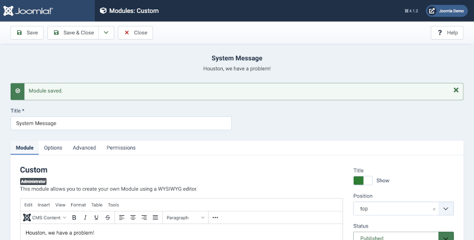Open the editor Tools menu
This screenshot has width=474, height=240.
(113, 205)
